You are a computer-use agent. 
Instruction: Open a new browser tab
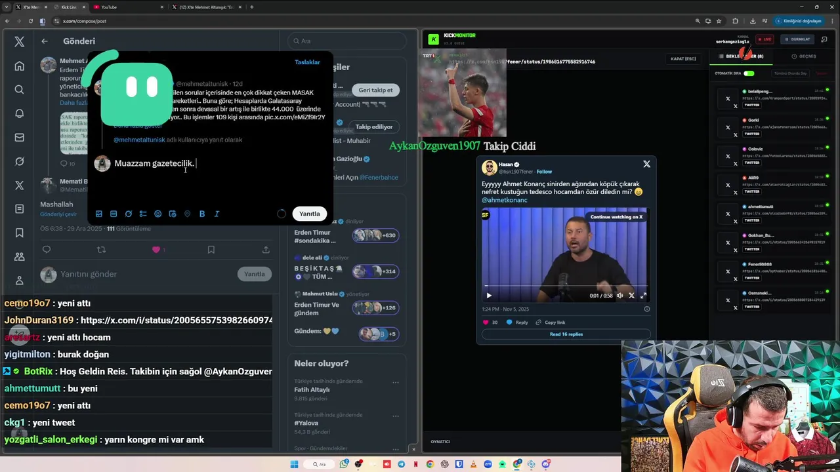(252, 7)
